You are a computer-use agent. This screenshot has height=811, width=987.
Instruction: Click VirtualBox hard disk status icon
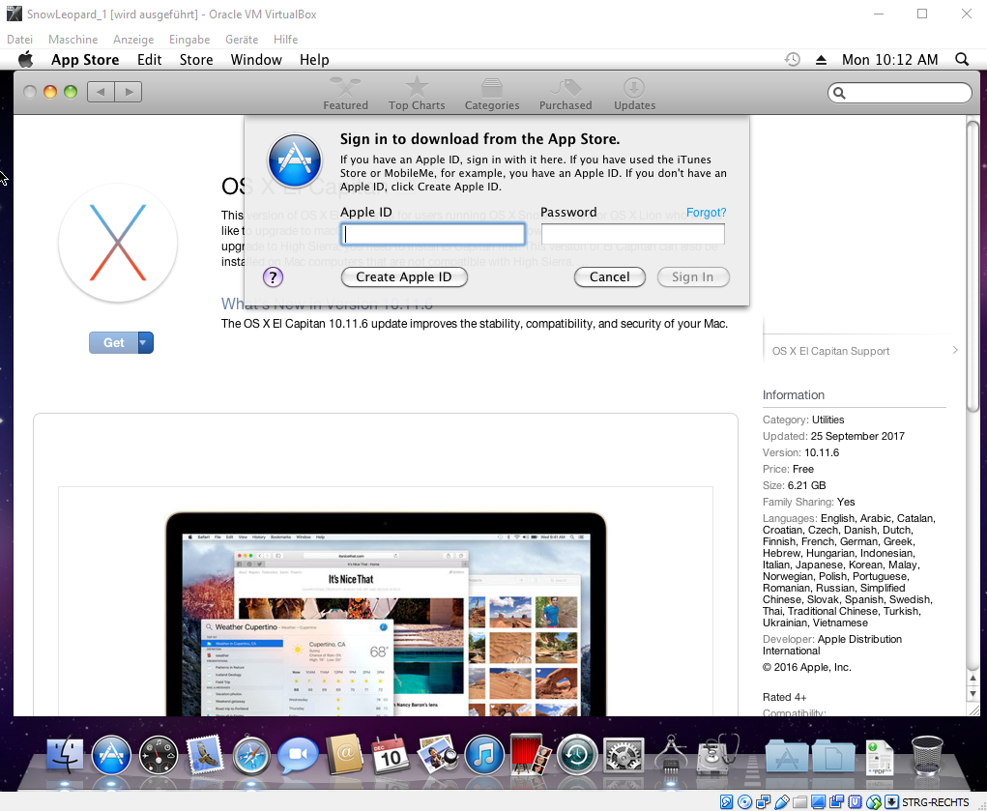click(x=726, y=801)
